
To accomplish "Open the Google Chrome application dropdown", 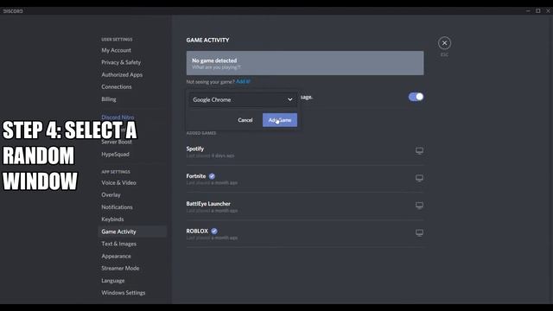I will 243,100.
